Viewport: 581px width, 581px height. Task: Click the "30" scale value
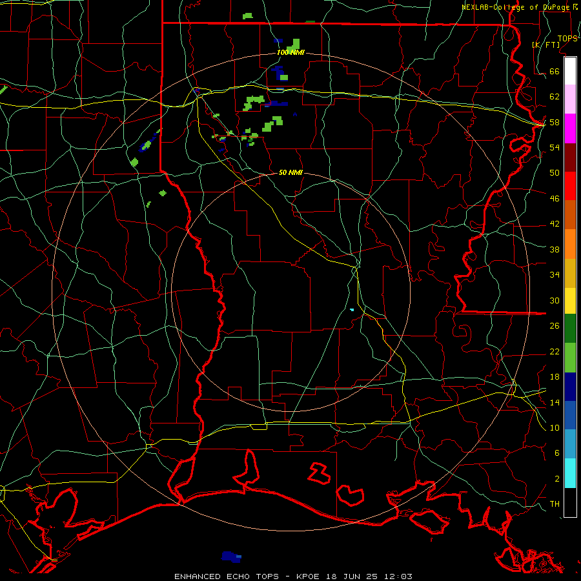coord(555,300)
